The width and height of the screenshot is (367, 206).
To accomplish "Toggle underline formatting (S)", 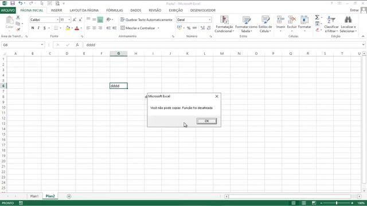I will pyautogui.click(x=44, y=28).
